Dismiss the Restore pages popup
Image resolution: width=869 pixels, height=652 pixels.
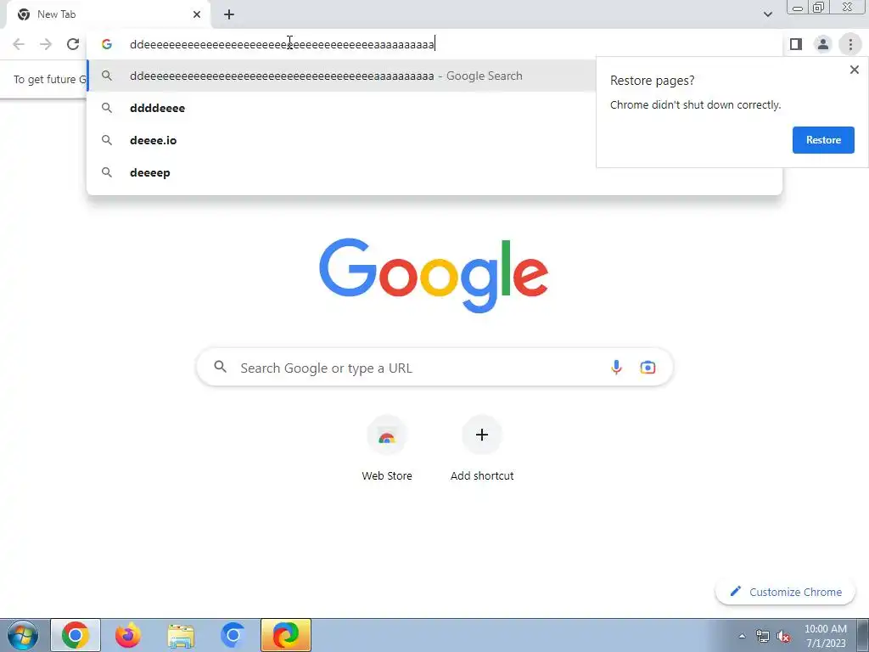pyautogui.click(x=854, y=70)
